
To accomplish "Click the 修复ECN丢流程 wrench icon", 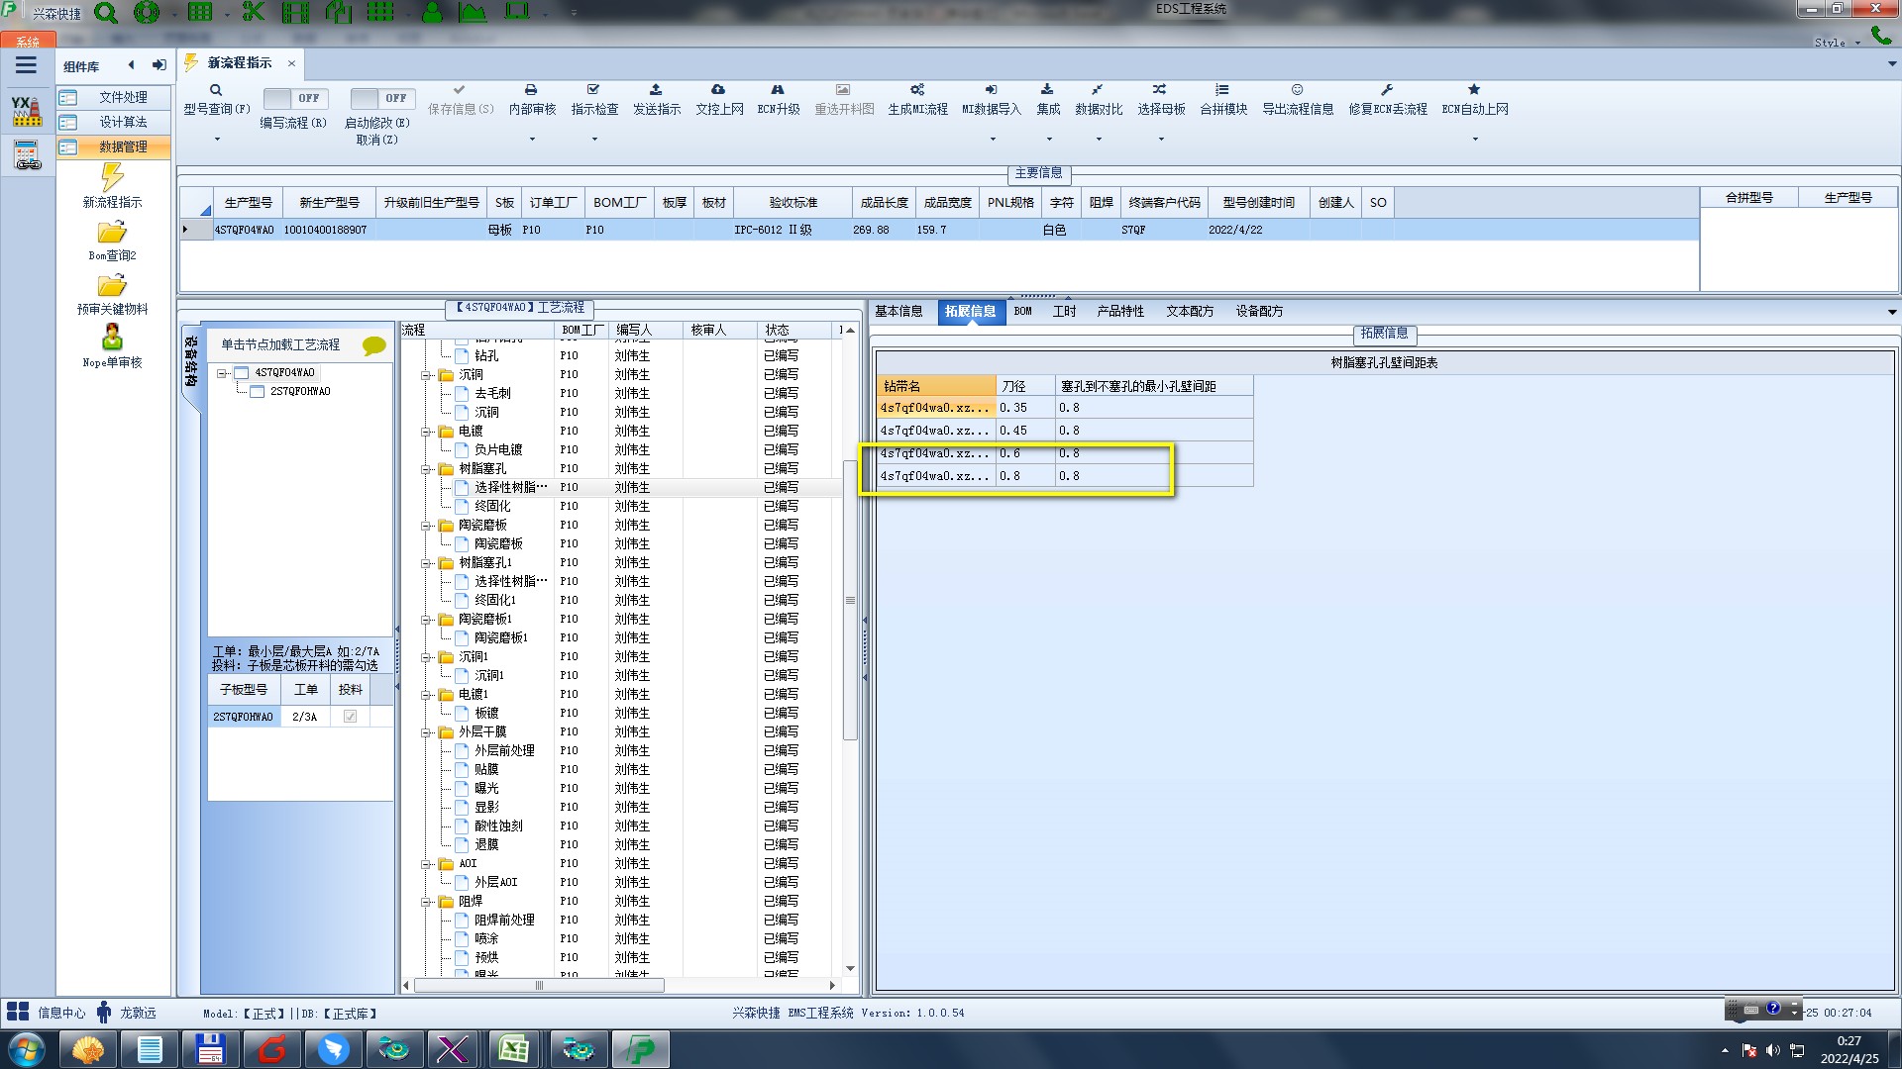I will 1387,90.
